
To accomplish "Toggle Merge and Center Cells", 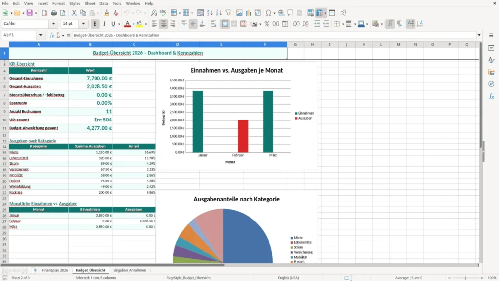I will pyautogui.click(x=225, y=24).
